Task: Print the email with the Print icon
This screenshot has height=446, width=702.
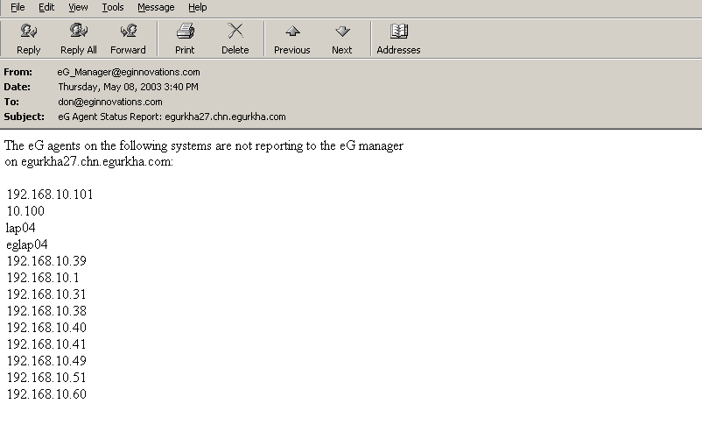Action: [185, 39]
